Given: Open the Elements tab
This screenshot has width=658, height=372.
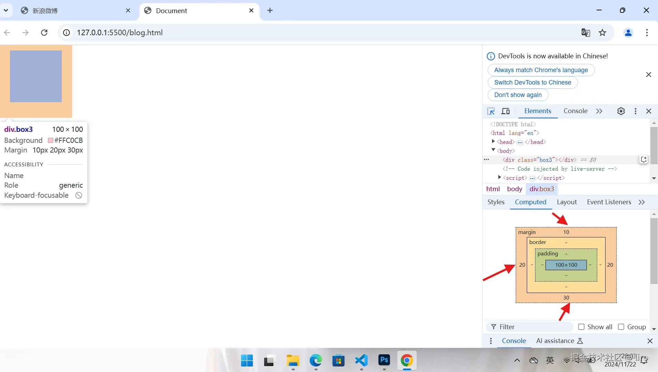Looking at the screenshot, I should pyautogui.click(x=538, y=111).
